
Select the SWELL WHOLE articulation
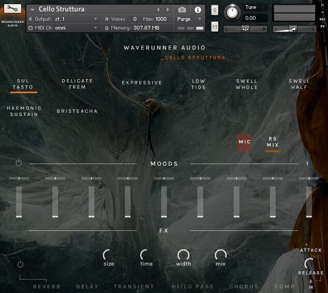[247, 84]
